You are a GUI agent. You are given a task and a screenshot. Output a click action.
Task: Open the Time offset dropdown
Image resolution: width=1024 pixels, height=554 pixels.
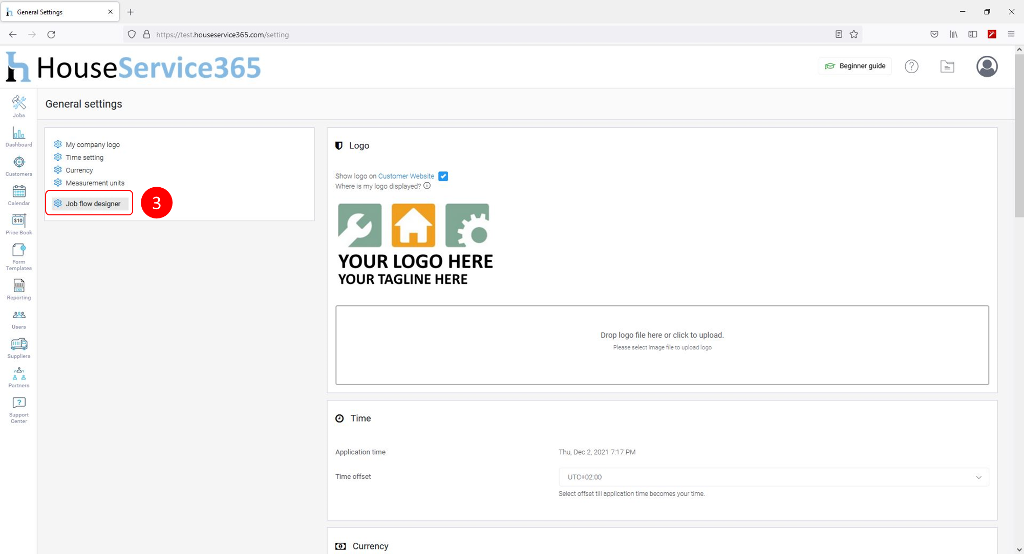point(774,477)
